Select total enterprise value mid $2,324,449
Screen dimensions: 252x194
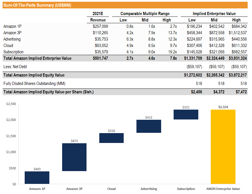(215, 58)
